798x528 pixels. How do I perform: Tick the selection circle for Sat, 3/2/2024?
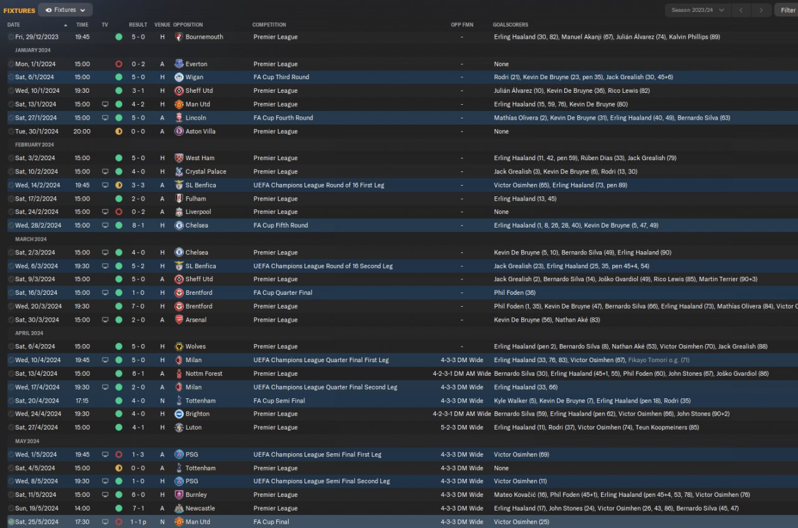(x=11, y=158)
